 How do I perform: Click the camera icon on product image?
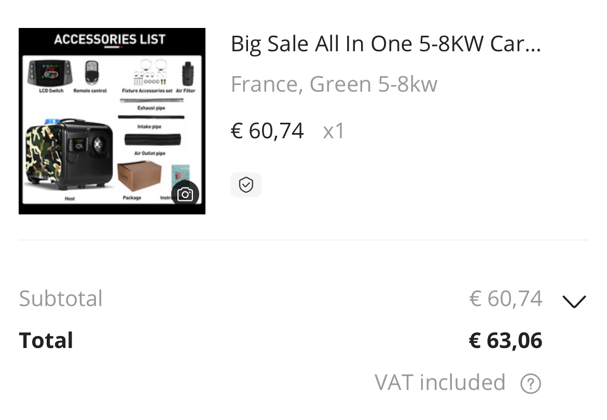tap(185, 194)
